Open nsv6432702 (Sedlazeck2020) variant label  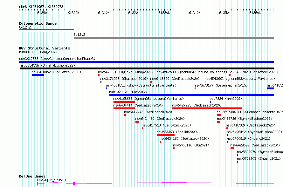pos(253,72)
